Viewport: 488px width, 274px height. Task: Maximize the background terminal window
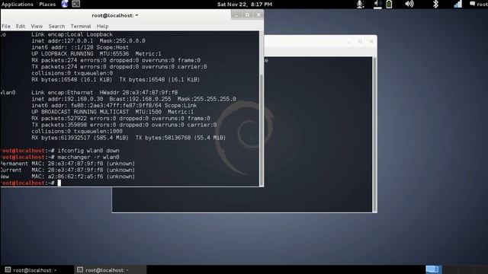[360, 41]
